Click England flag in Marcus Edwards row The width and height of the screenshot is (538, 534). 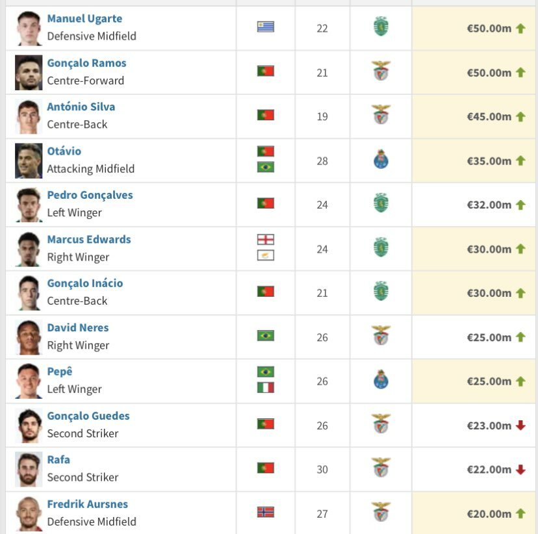(266, 240)
